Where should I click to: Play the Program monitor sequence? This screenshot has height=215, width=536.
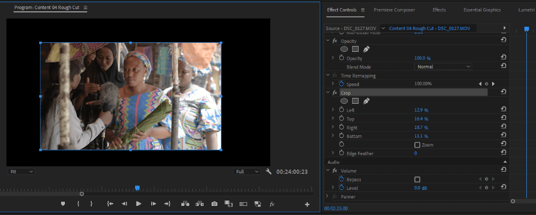click(138, 204)
